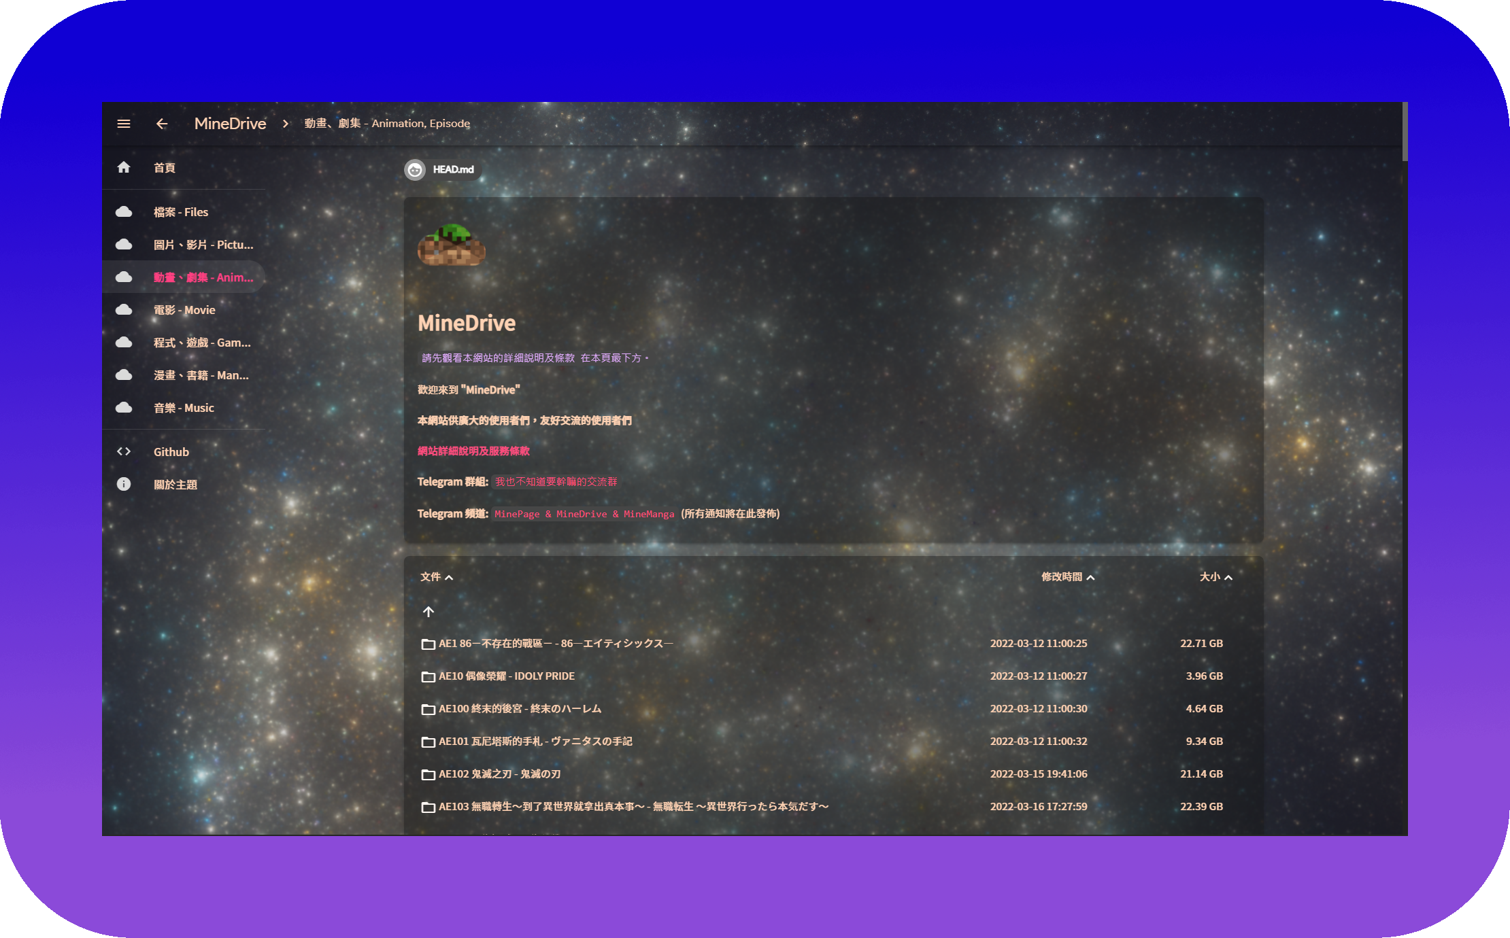This screenshot has width=1510, height=938.
Task: Click the HEAD.md avatar chip
Action: pyautogui.click(x=442, y=169)
